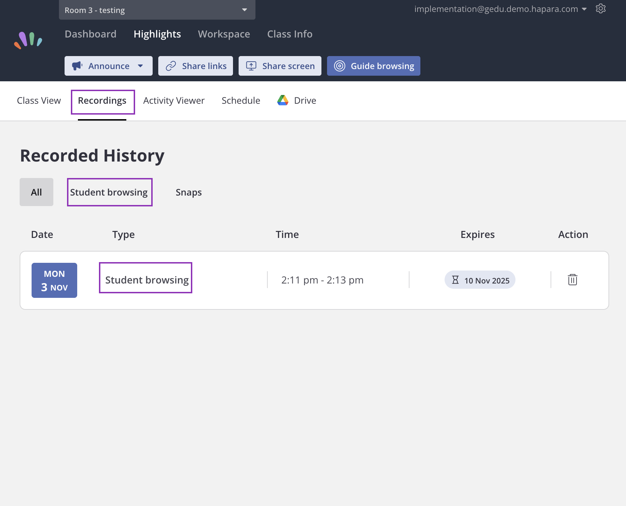Filter recordings by Student browsing

click(x=109, y=192)
